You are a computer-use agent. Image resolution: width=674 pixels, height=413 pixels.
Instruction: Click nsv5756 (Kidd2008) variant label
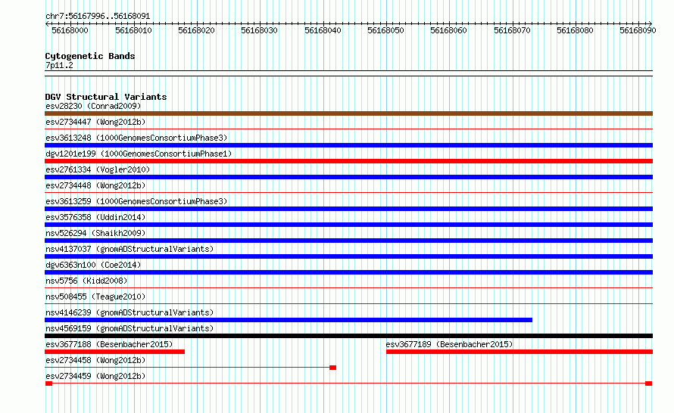tap(86, 281)
